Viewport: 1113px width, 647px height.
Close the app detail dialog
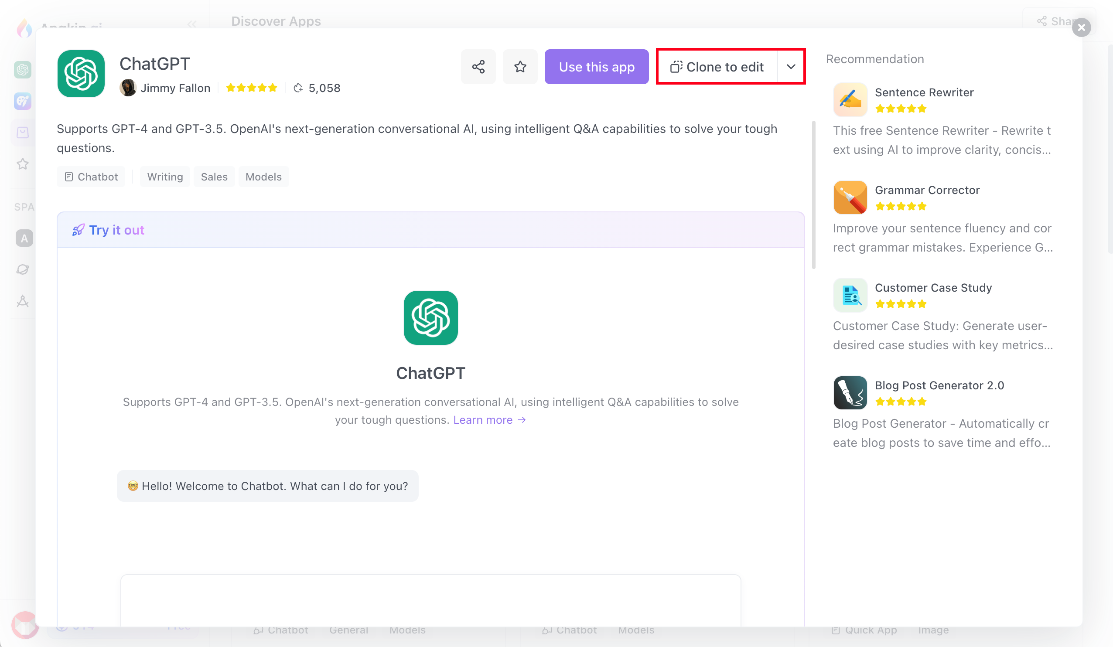(1081, 27)
